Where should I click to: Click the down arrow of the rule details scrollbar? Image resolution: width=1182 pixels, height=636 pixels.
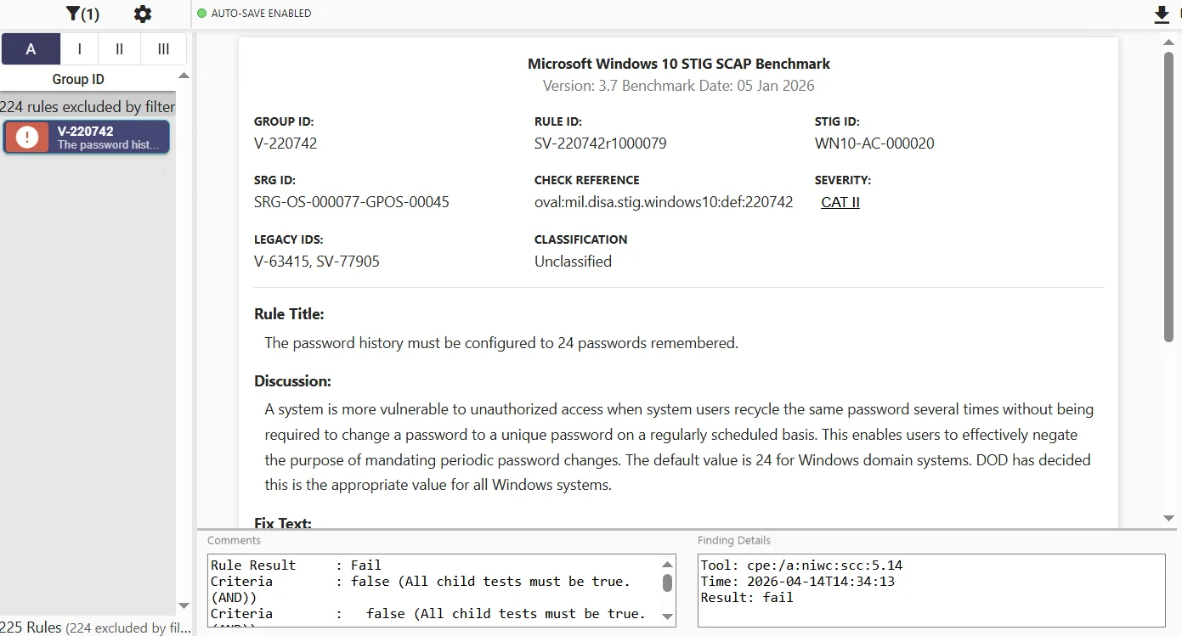1168,518
